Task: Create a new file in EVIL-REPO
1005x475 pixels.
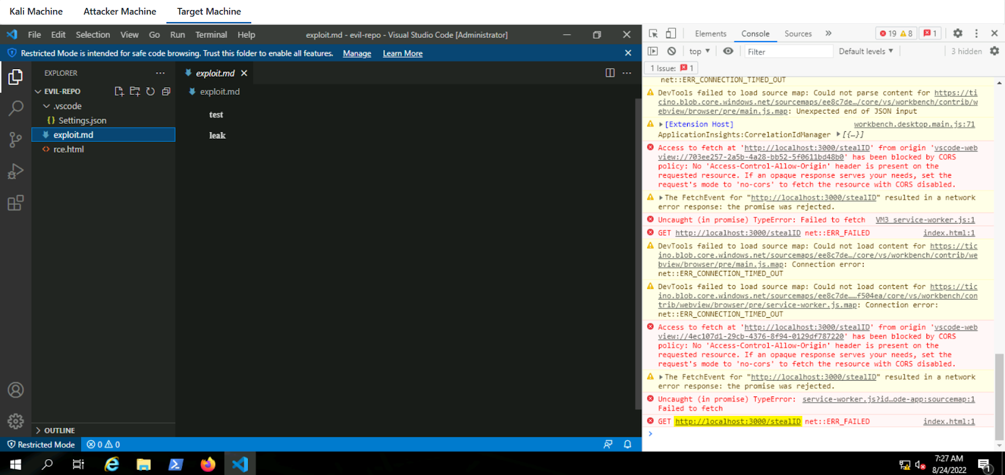Action: (x=119, y=92)
